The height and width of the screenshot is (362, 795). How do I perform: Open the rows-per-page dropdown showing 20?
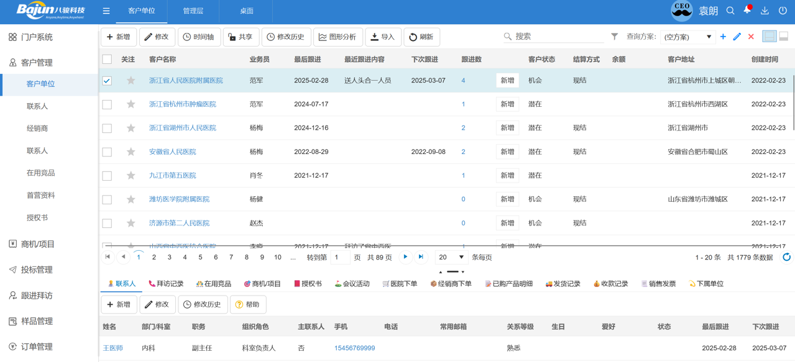(451, 257)
